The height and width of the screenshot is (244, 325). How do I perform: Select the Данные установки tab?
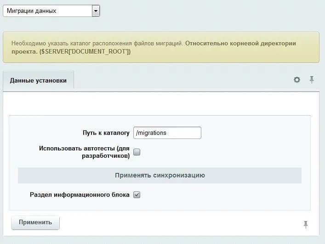[38, 80]
